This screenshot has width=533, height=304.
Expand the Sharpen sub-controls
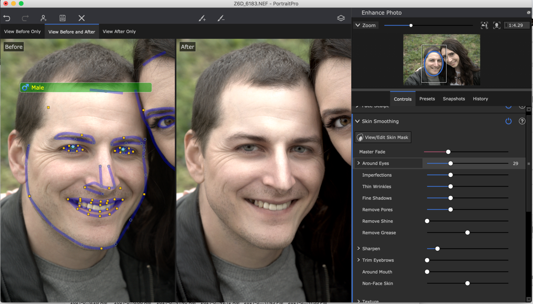point(358,249)
